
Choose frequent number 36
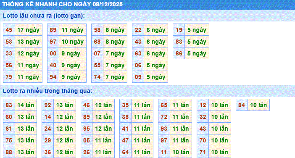click(x=48, y=152)
